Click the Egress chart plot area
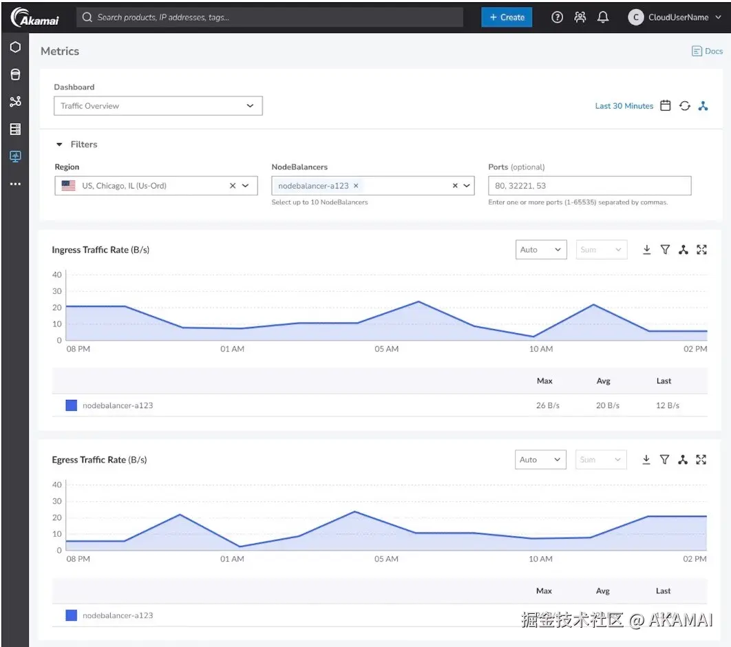731x647 pixels. click(386, 516)
